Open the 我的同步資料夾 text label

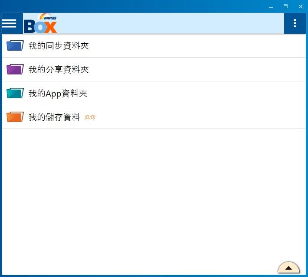click(59, 45)
